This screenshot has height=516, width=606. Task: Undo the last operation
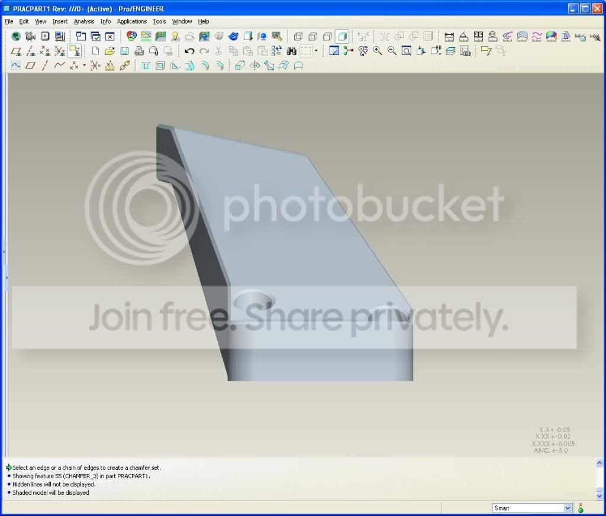(189, 51)
